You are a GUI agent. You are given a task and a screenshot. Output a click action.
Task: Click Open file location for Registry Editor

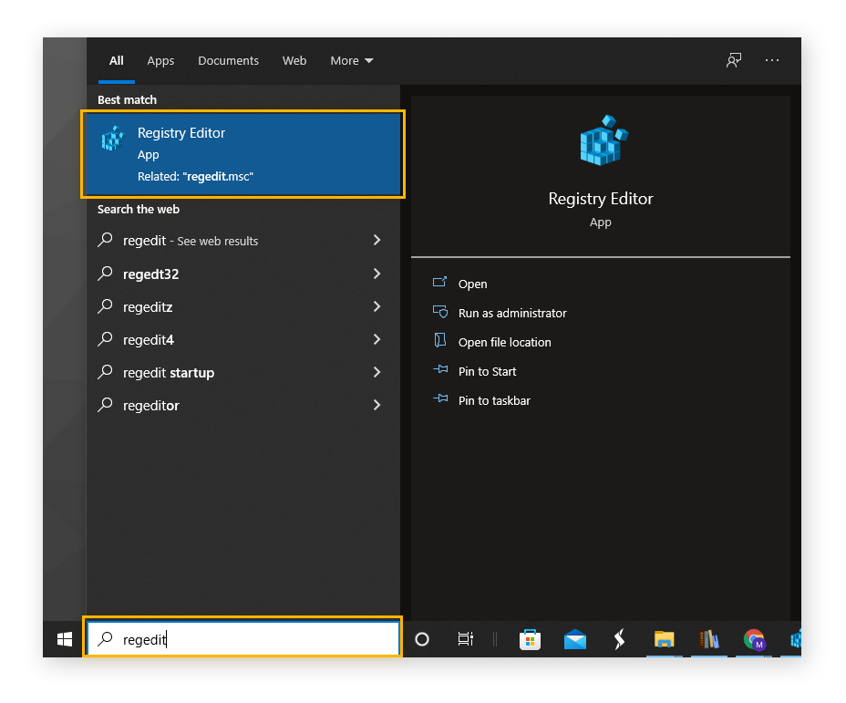click(x=505, y=342)
